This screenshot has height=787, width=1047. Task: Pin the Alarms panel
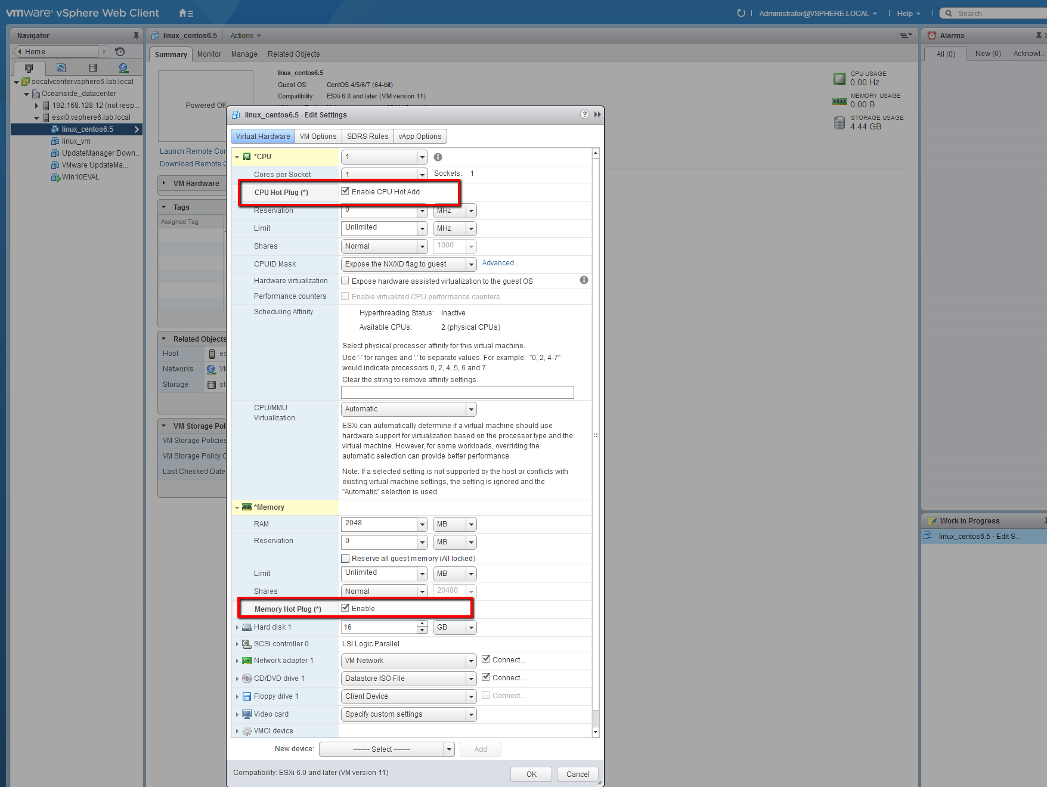(1038, 36)
